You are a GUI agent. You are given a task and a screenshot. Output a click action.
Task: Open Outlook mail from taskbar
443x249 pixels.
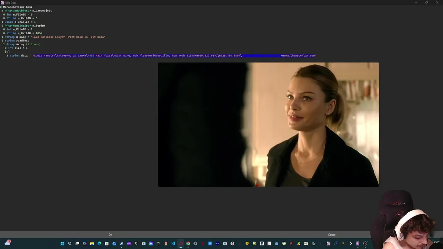[114, 243]
